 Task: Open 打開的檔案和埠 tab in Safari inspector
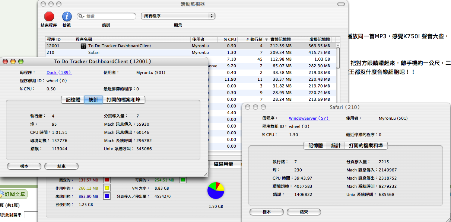point(366,145)
